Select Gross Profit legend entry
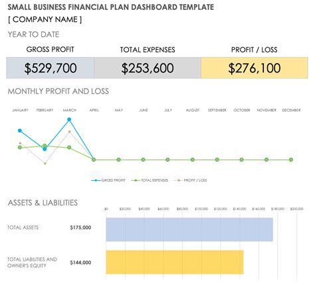315x292 pixels. pos(108,180)
